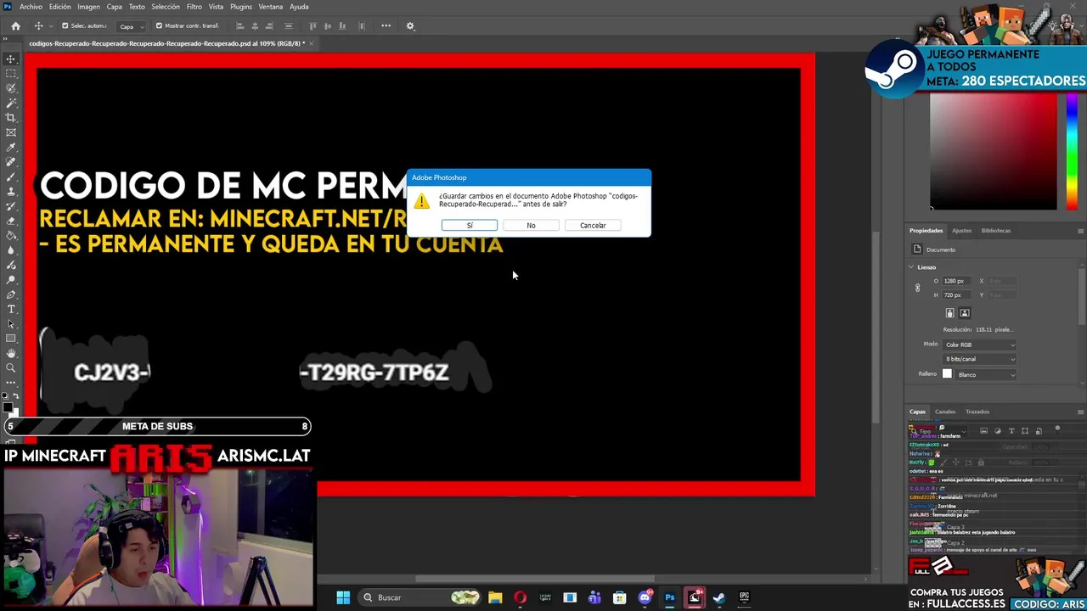Select the Brush tool

coord(11,177)
